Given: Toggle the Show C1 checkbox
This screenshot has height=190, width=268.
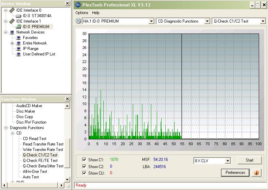Looking at the screenshot, I should 84,160.
